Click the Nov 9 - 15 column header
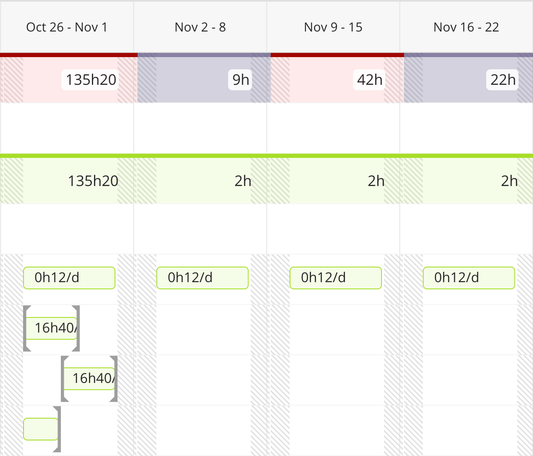 point(333,27)
